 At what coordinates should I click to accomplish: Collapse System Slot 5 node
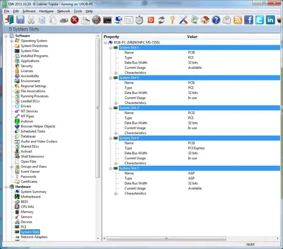click(x=111, y=169)
